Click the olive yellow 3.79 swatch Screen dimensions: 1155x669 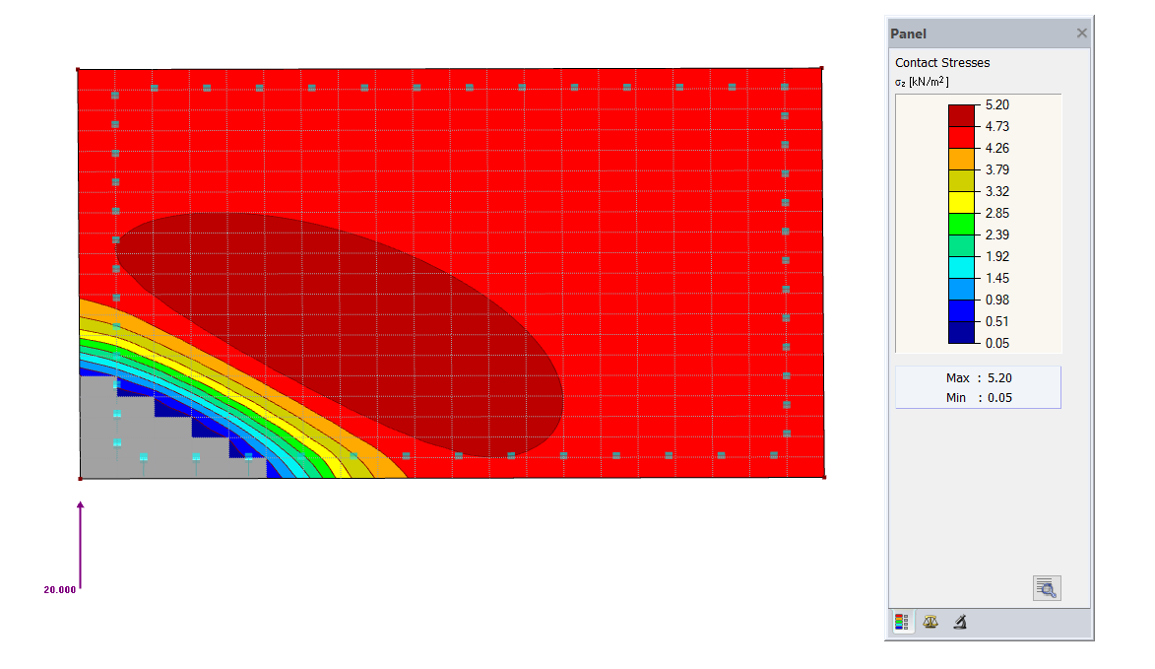coord(961,181)
